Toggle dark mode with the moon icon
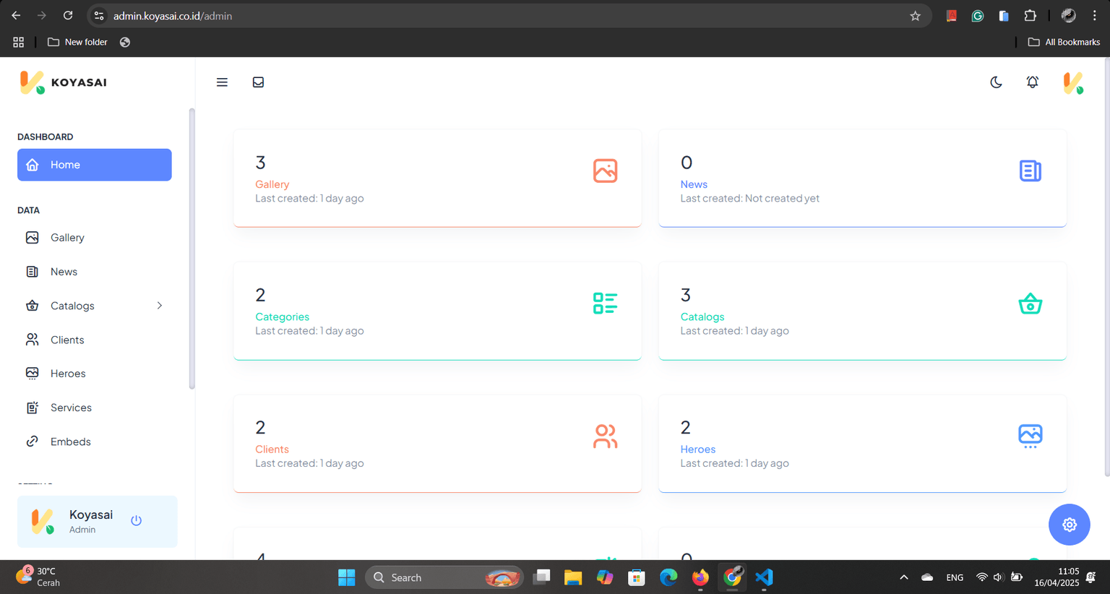Image resolution: width=1110 pixels, height=594 pixels. click(996, 82)
